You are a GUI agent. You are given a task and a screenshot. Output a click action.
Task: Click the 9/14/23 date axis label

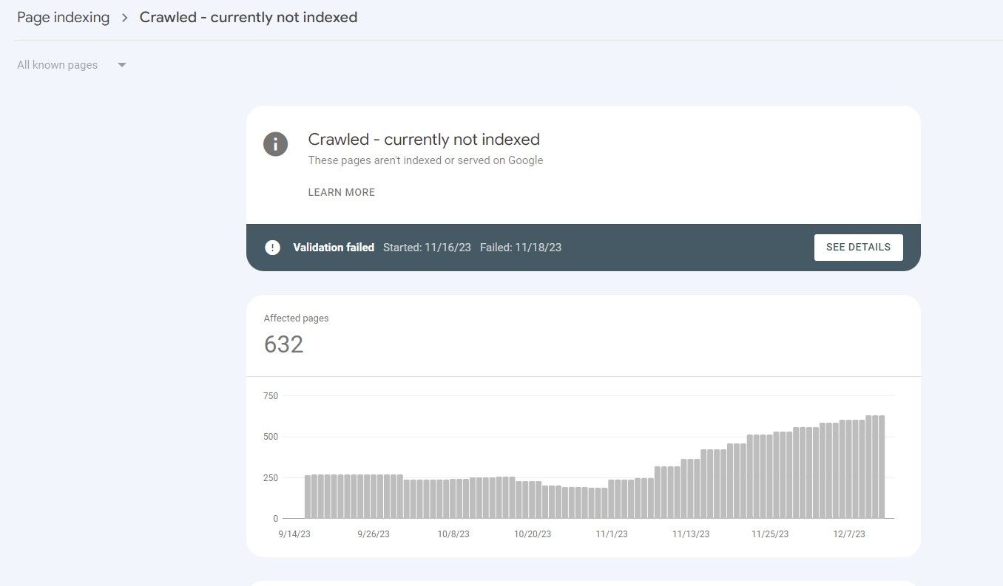point(294,534)
